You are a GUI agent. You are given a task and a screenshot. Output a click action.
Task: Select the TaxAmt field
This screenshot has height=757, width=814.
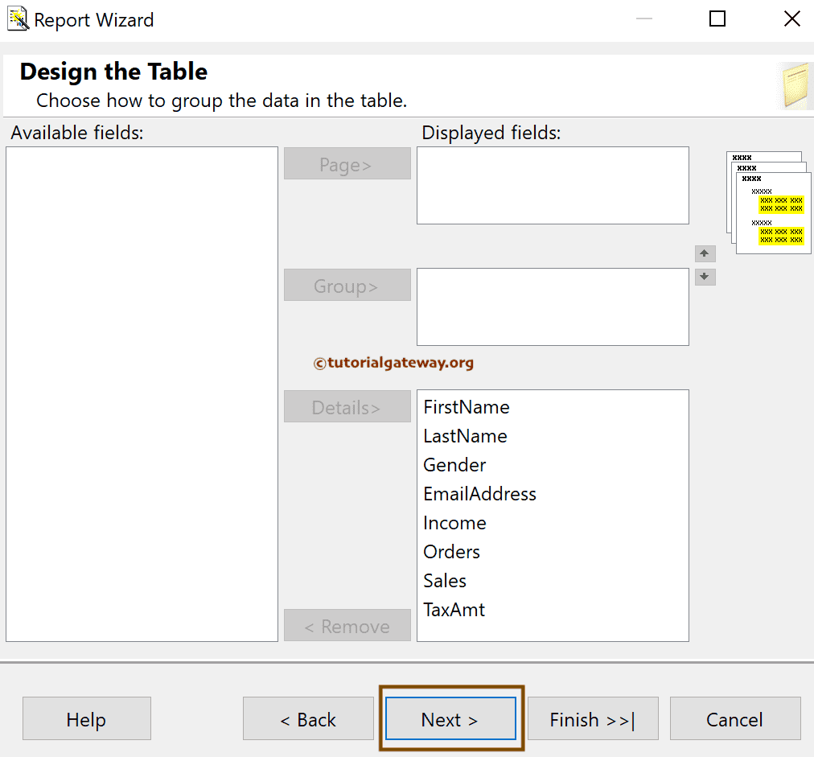click(x=454, y=610)
